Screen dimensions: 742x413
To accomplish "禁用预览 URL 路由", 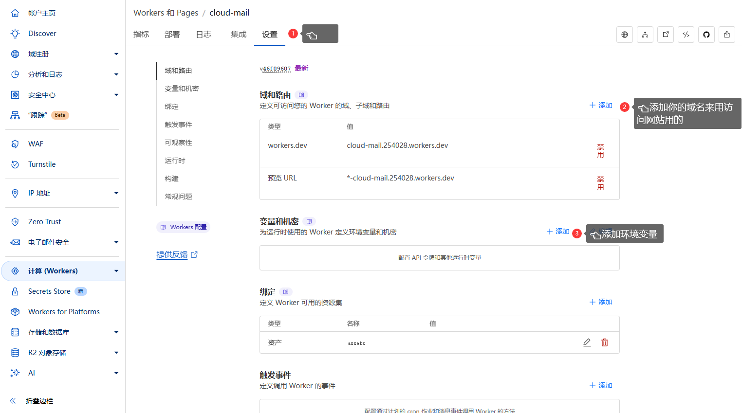I will (601, 183).
